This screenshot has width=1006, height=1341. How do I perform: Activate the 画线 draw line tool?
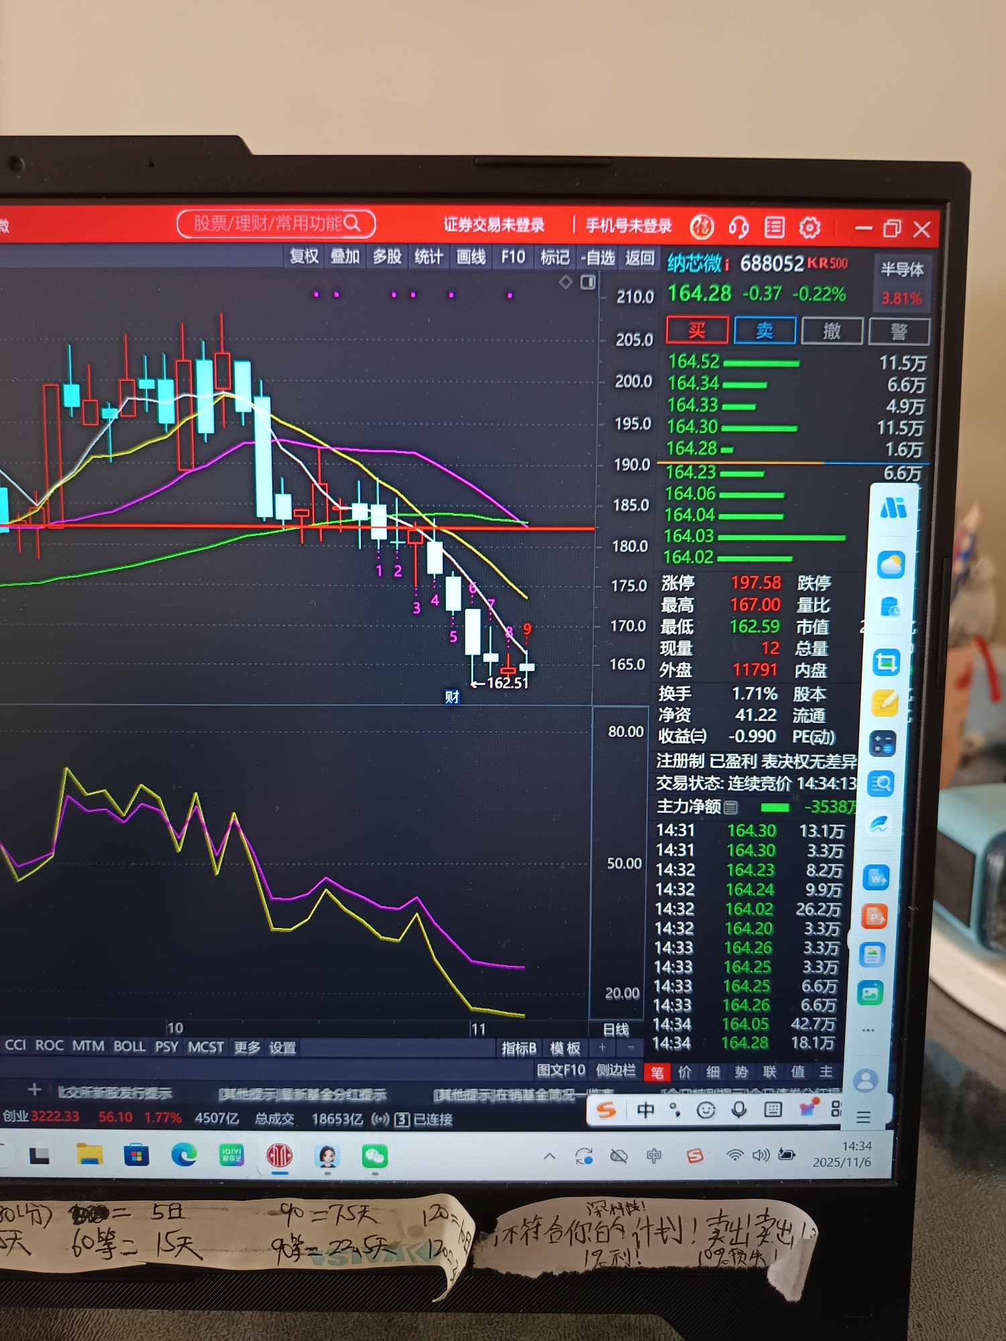(471, 257)
